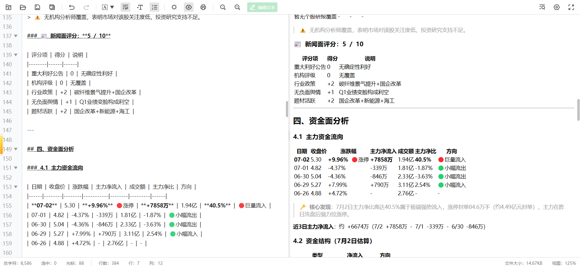Toggle word wrap in editor

125,7
